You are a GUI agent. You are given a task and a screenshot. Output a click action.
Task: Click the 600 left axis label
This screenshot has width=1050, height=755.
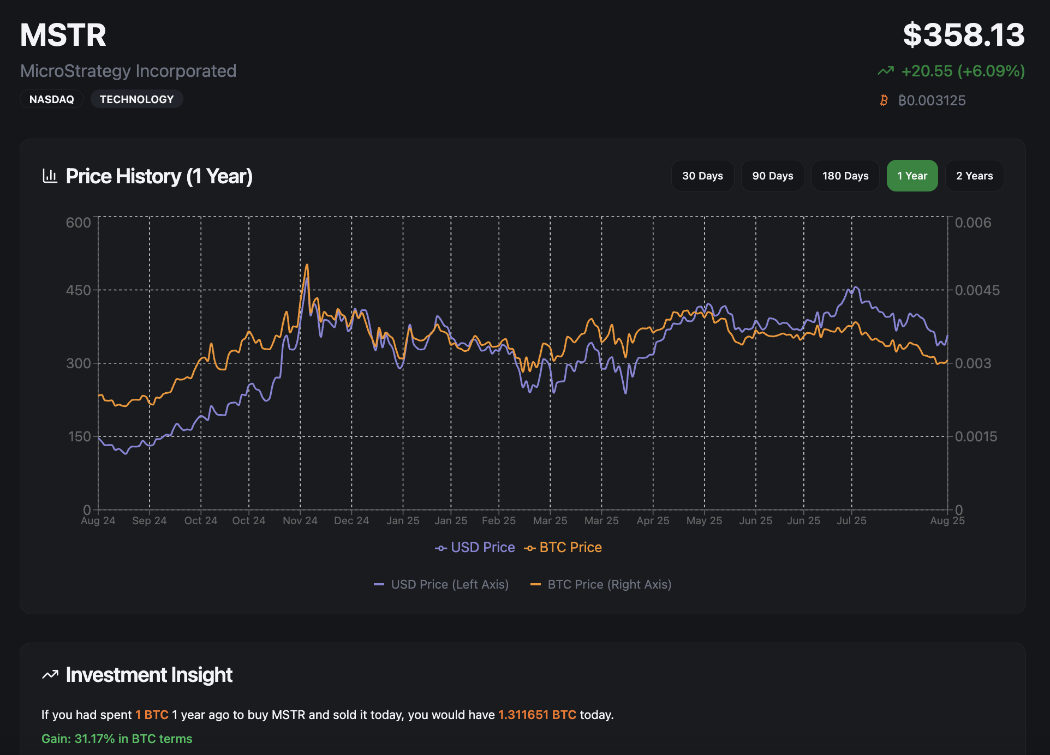[x=79, y=223]
